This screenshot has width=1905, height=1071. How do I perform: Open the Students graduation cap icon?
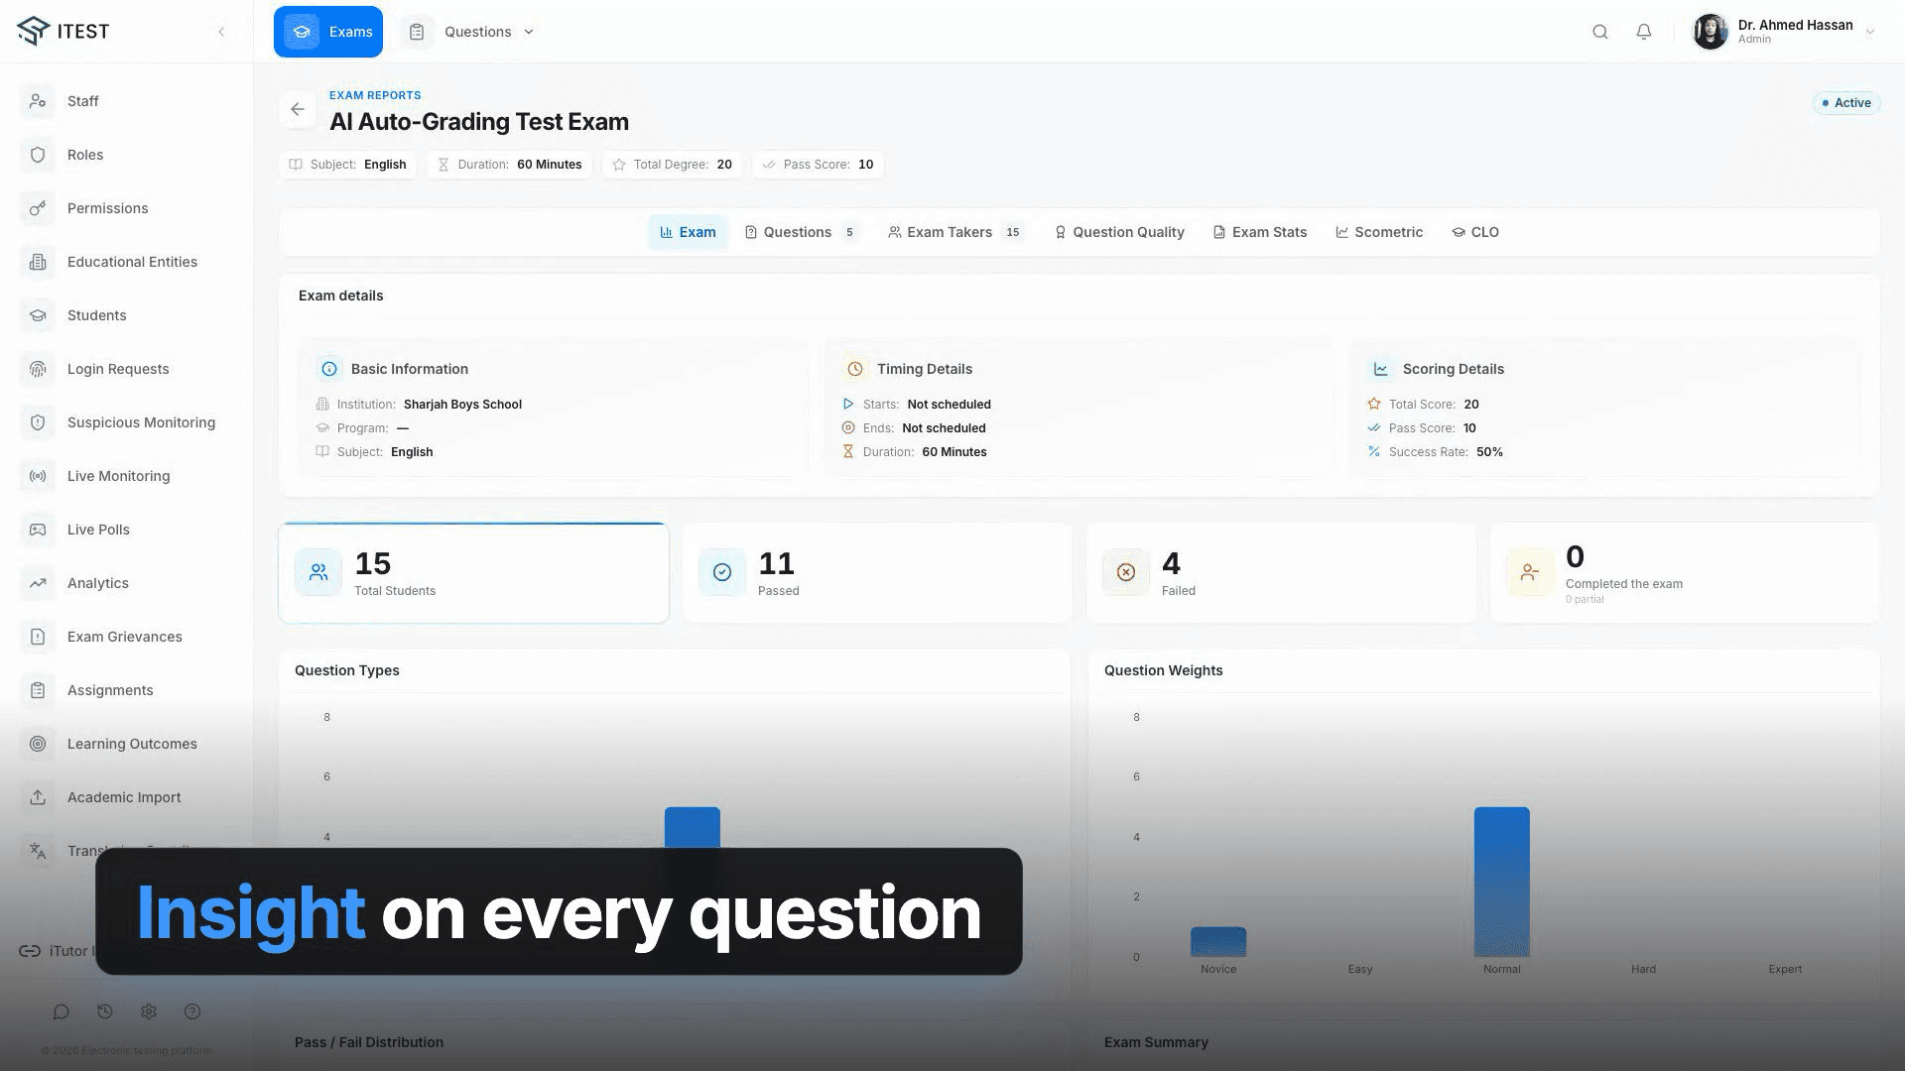tap(38, 315)
